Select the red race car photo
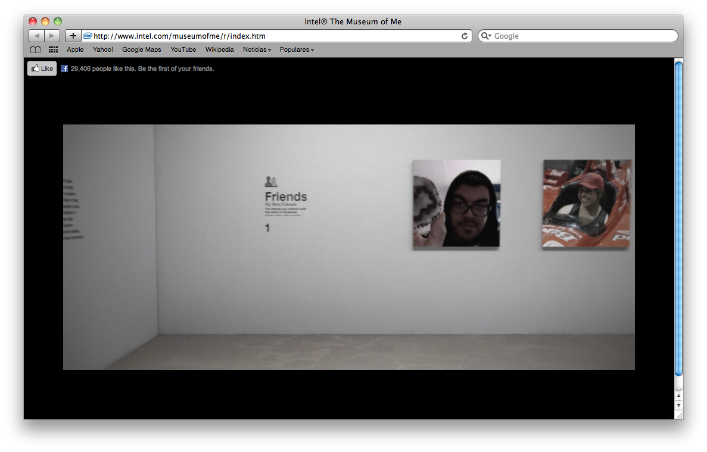This screenshot has height=452, width=707. [586, 203]
